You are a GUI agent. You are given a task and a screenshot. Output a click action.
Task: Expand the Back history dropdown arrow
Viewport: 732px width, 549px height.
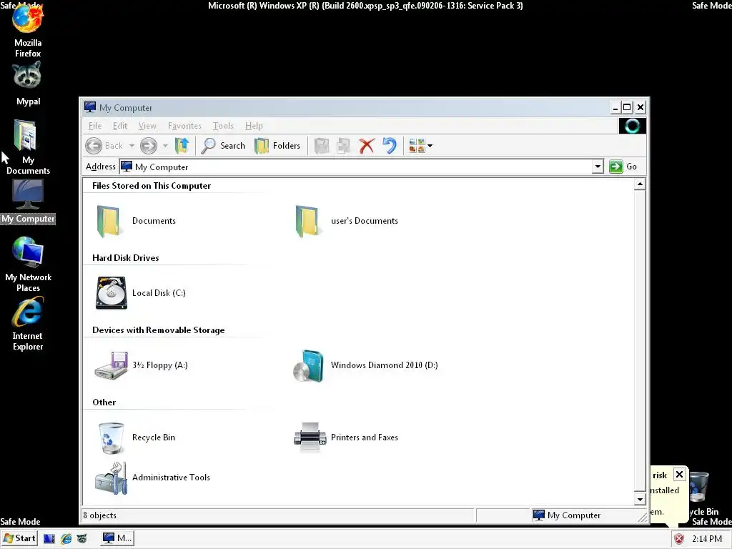tap(132, 146)
